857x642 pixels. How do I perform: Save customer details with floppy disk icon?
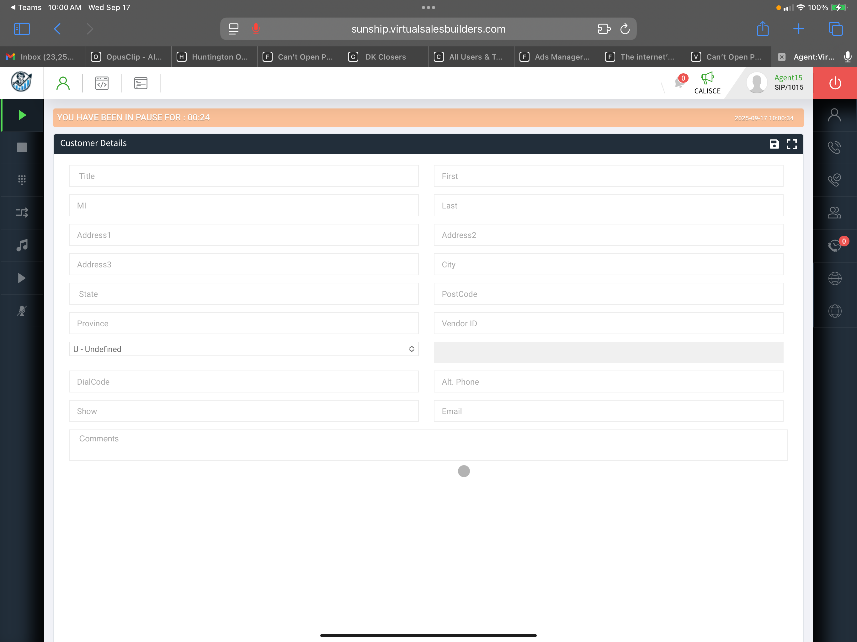774,144
